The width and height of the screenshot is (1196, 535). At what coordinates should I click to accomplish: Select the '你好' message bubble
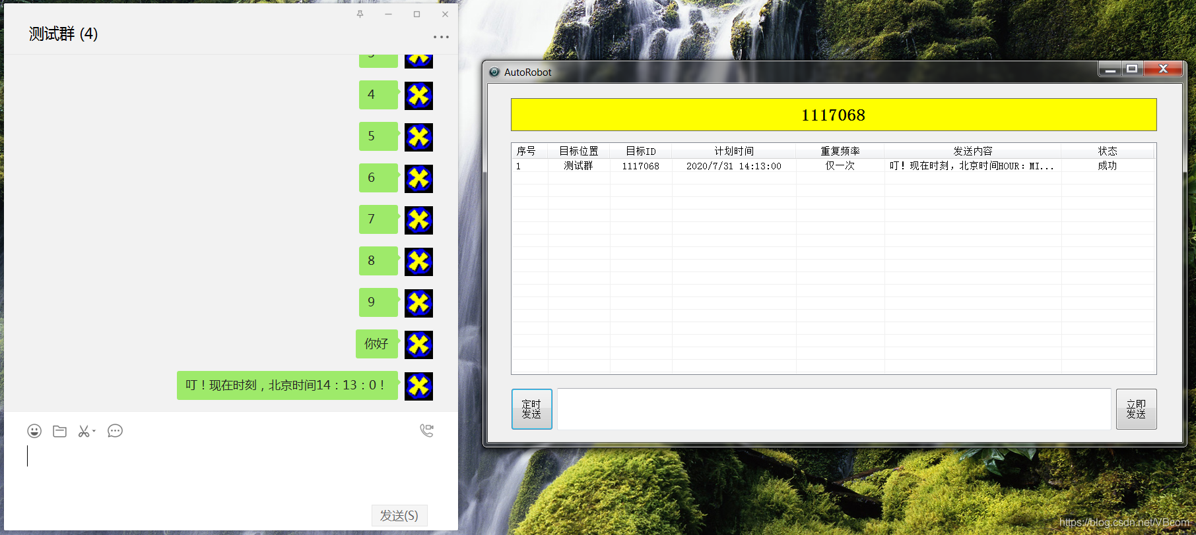[x=377, y=344]
